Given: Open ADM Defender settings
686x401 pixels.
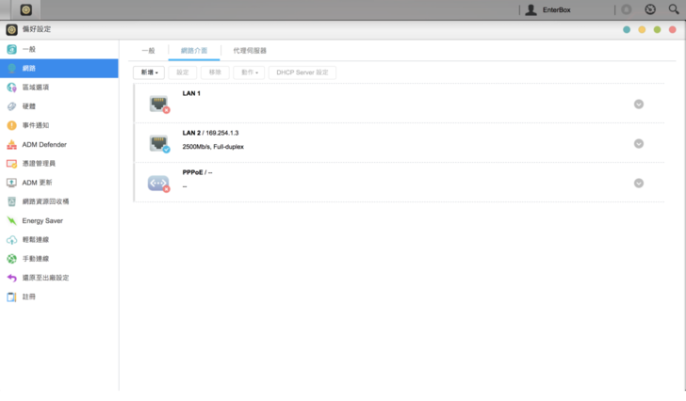Looking at the screenshot, I should (x=59, y=145).
